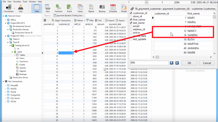
Task: Open the View toolbar icon
Action: coord(47,8)
